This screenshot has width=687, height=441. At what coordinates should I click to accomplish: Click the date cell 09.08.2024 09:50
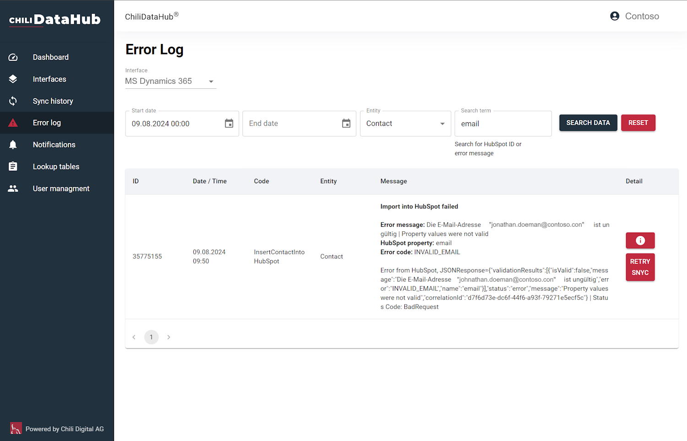(209, 256)
